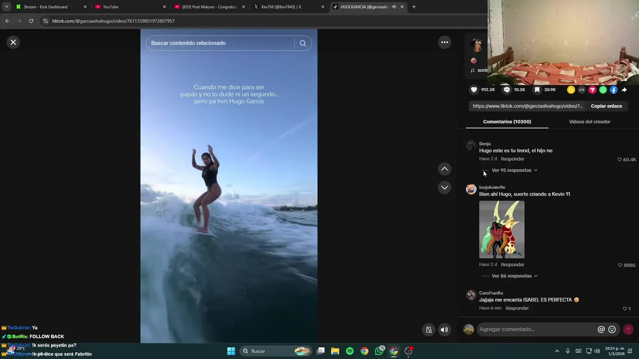Like leojokuwv9e's comment with 8885 heart
The image size is (639, 359).
pos(621,265)
